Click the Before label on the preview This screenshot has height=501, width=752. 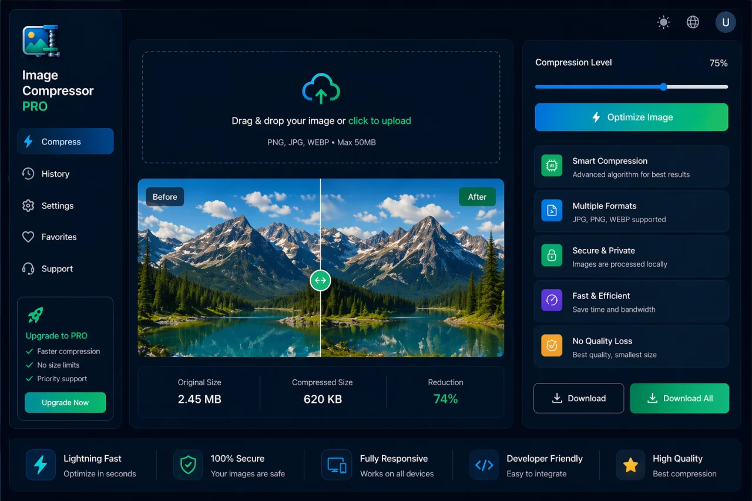(x=165, y=197)
